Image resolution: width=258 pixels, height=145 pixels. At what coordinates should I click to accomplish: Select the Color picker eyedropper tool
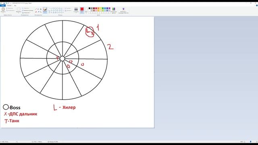(38, 12)
